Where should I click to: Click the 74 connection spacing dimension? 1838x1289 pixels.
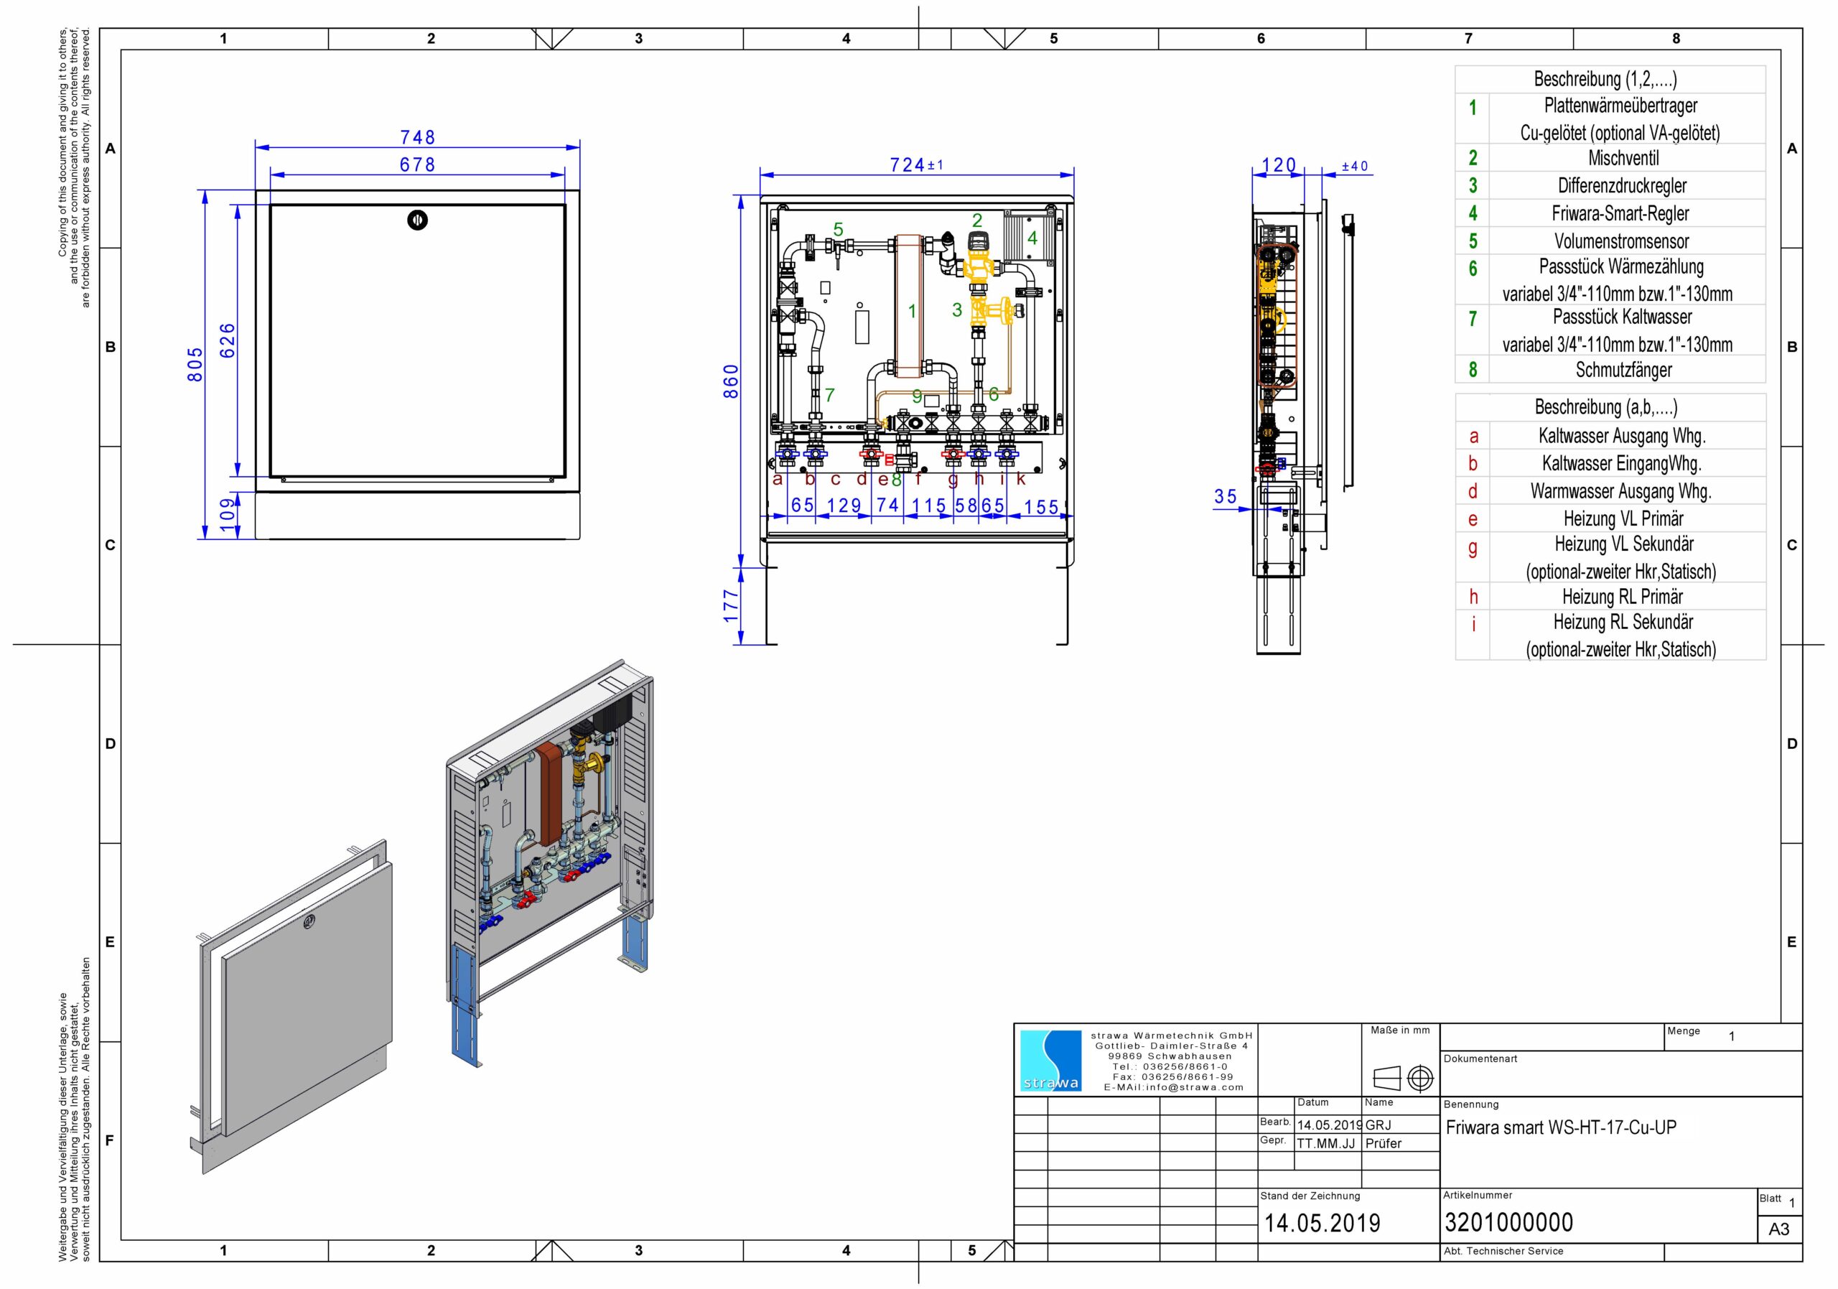[888, 506]
